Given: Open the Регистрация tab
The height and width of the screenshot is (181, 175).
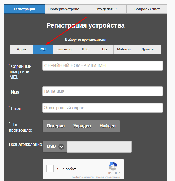Looking at the screenshot, I should click(x=24, y=9).
